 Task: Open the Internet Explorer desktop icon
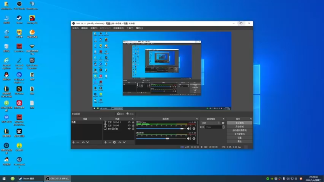coord(6,63)
